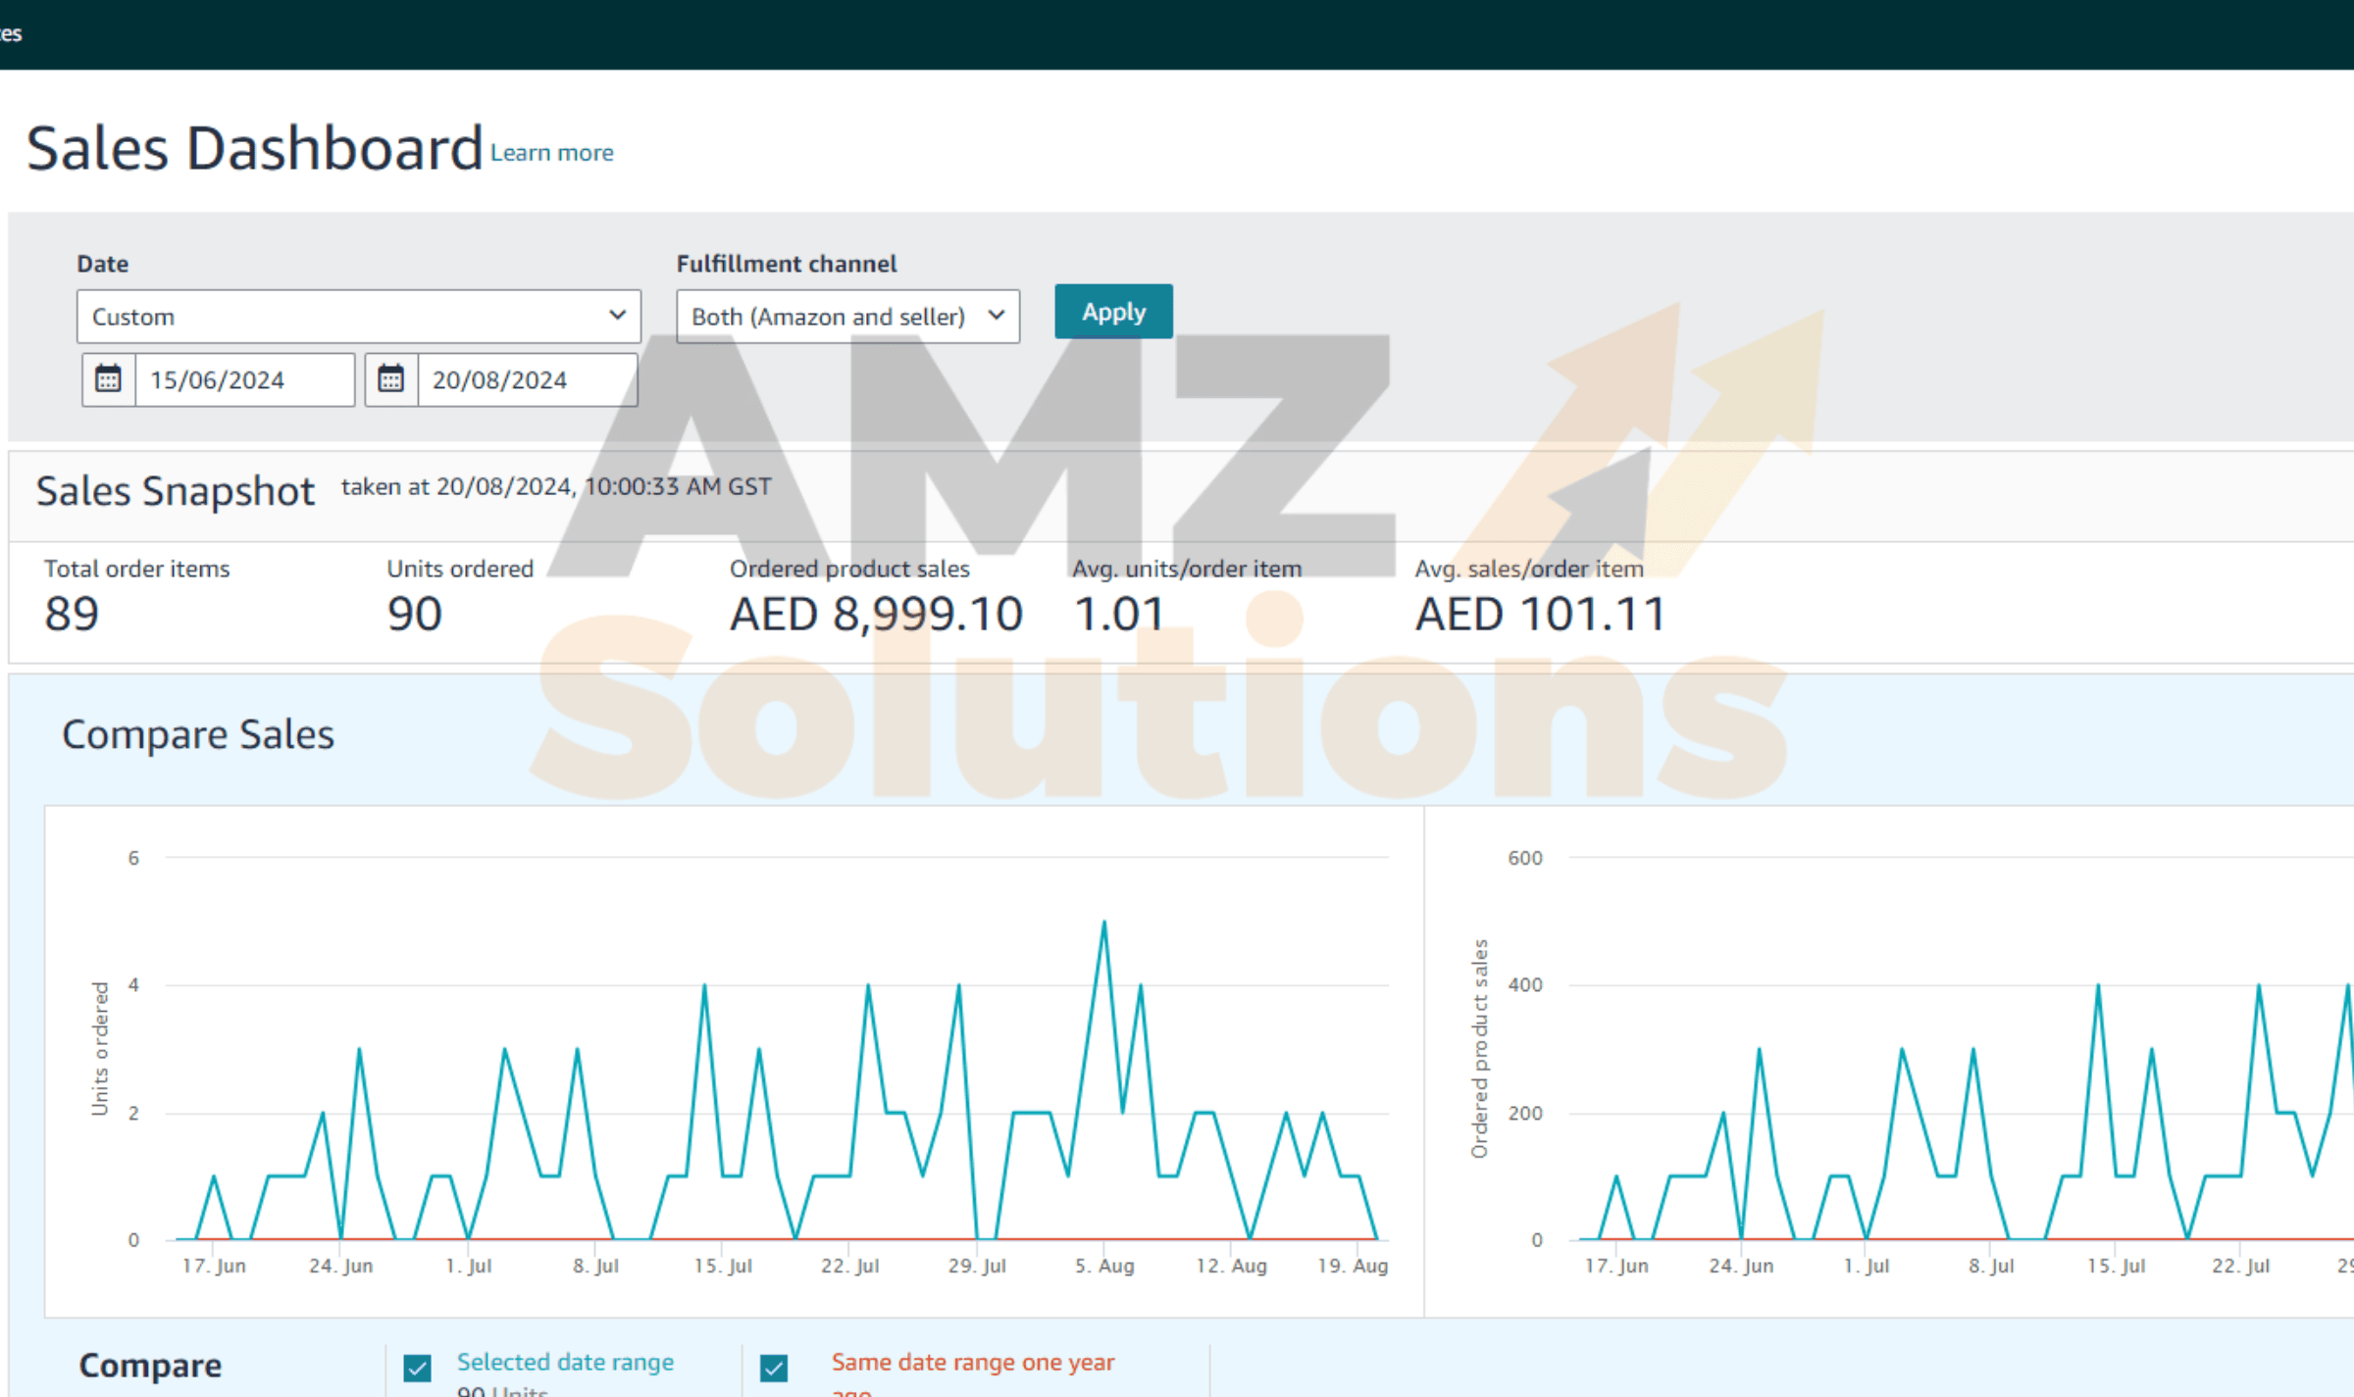
Task: Click the Sales Snapshot heading
Action: (x=176, y=491)
